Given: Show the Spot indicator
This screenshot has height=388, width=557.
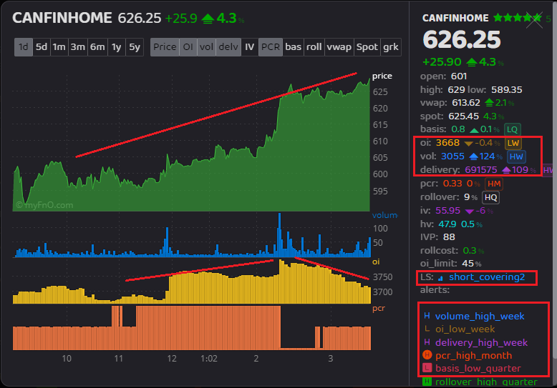Looking at the screenshot, I should [x=367, y=47].
